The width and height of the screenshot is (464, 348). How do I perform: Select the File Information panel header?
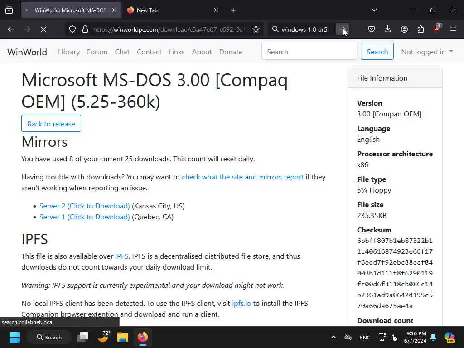coord(395,78)
